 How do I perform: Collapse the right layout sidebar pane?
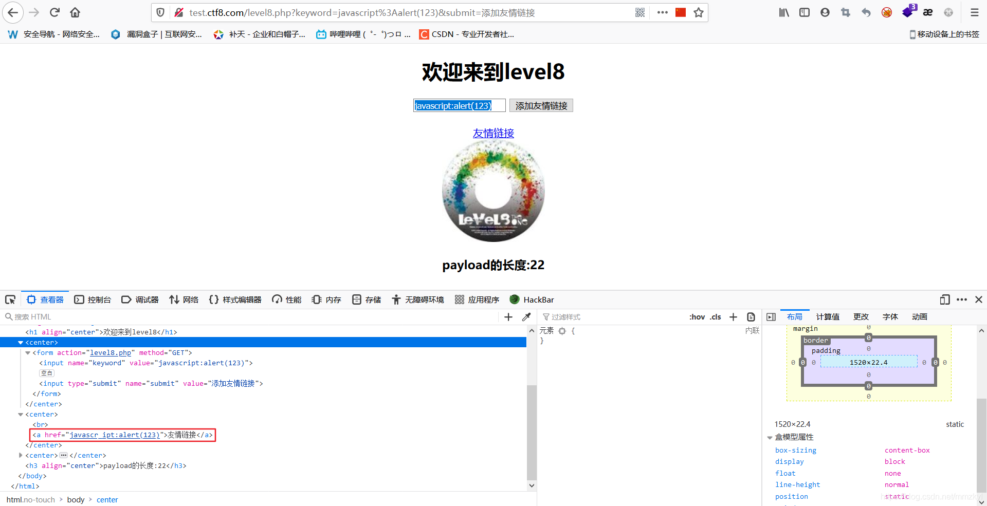[x=771, y=317]
